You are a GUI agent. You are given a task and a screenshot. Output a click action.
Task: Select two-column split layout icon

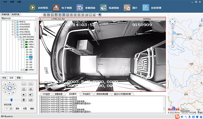(x=48, y=15)
